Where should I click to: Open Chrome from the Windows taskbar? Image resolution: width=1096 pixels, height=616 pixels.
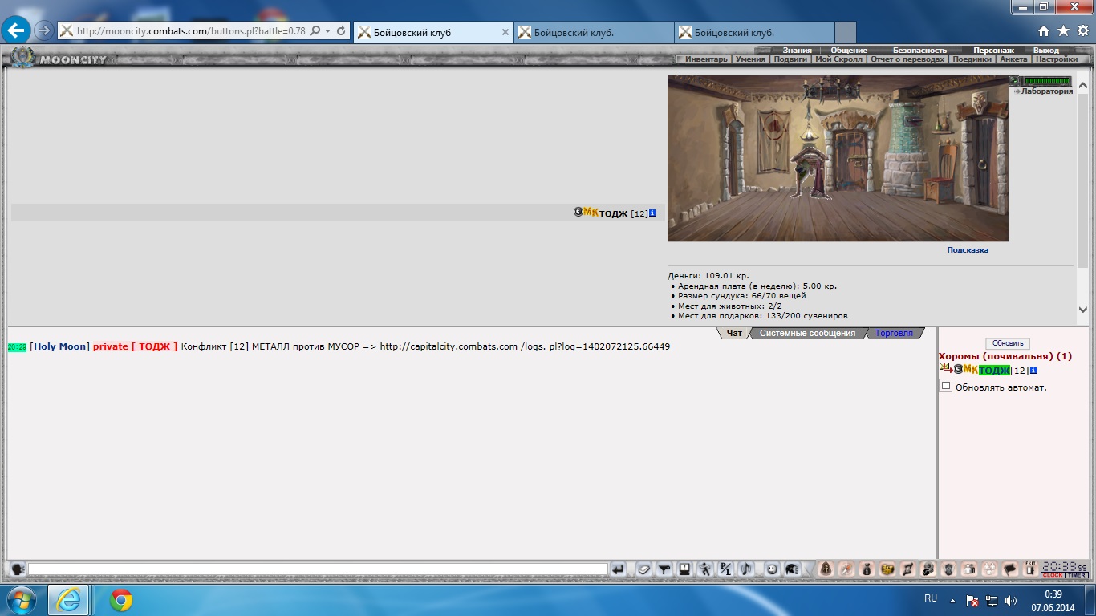[121, 600]
